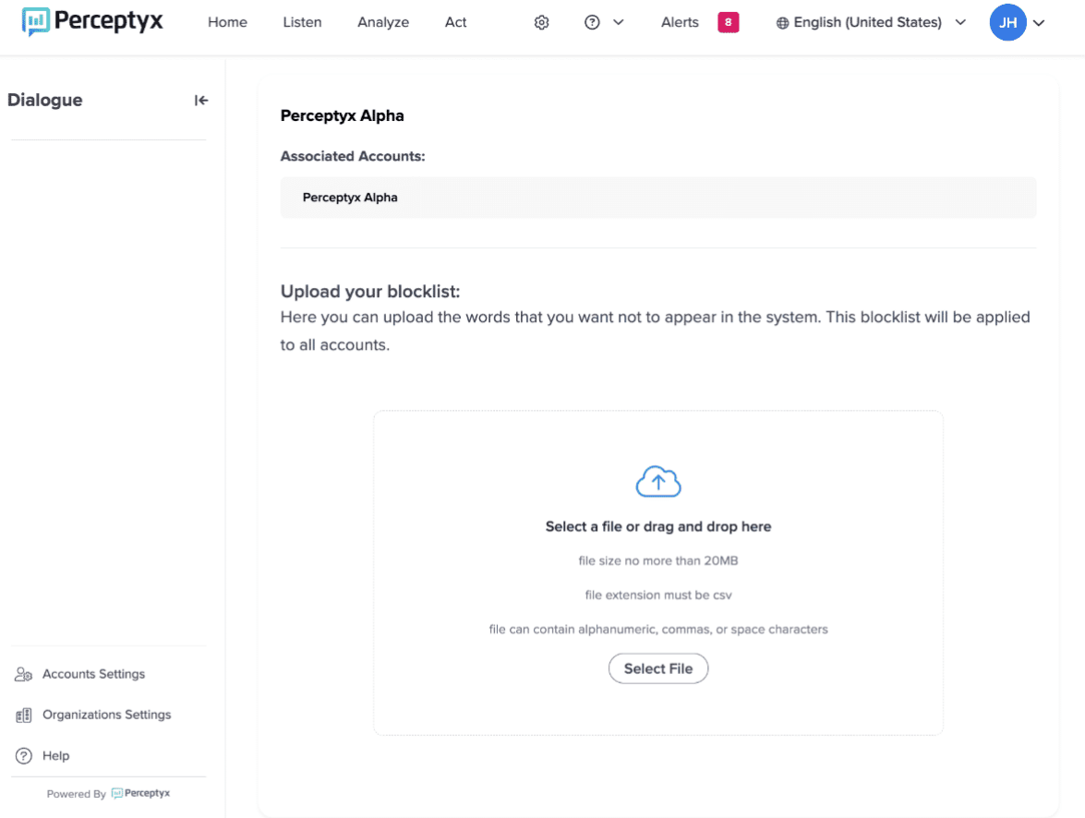The height and width of the screenshot is (818, 1085).
Task: Click the blocklist description paragraph
Action: point(656,331)
